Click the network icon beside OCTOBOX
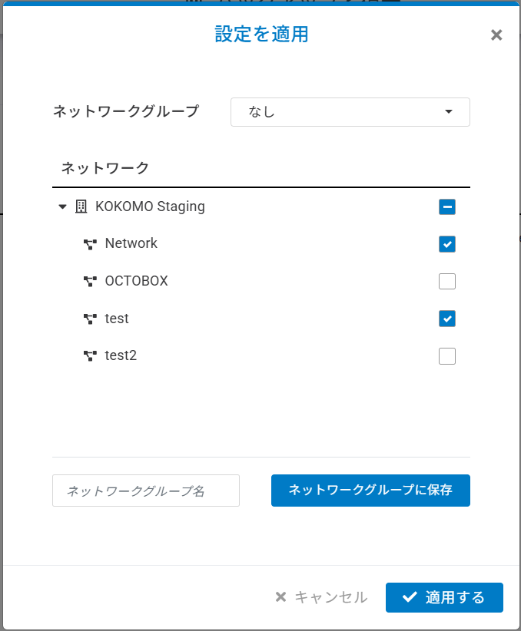This screenshot has height=631, width=521. [90, 281]
